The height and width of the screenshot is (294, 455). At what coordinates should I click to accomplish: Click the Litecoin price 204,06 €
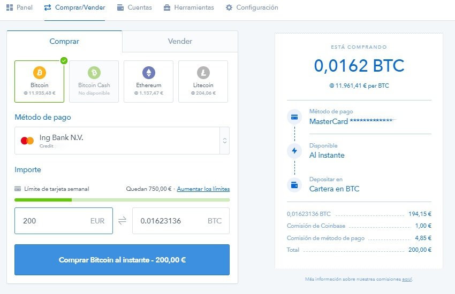[203, 93]
